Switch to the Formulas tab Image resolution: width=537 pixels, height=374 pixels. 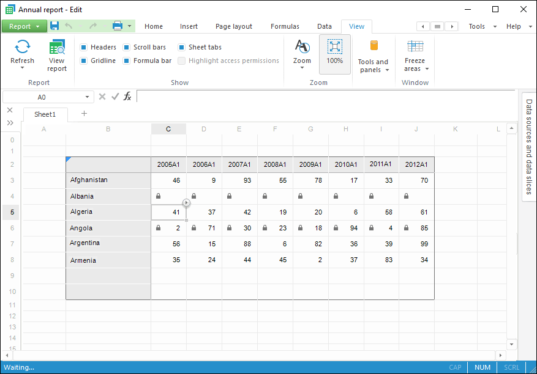[x=285, y=26]
